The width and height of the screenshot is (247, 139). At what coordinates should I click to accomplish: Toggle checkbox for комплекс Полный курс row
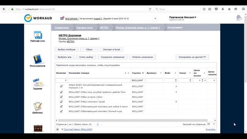[x=61, y=111]
